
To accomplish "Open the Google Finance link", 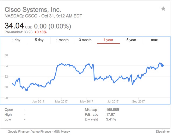I will tap(18, 132).
